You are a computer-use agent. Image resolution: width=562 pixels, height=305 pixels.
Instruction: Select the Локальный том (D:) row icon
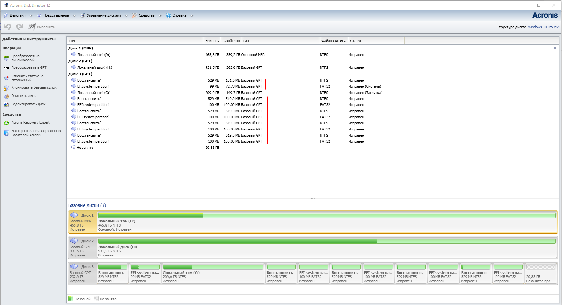tap(74, 54)
